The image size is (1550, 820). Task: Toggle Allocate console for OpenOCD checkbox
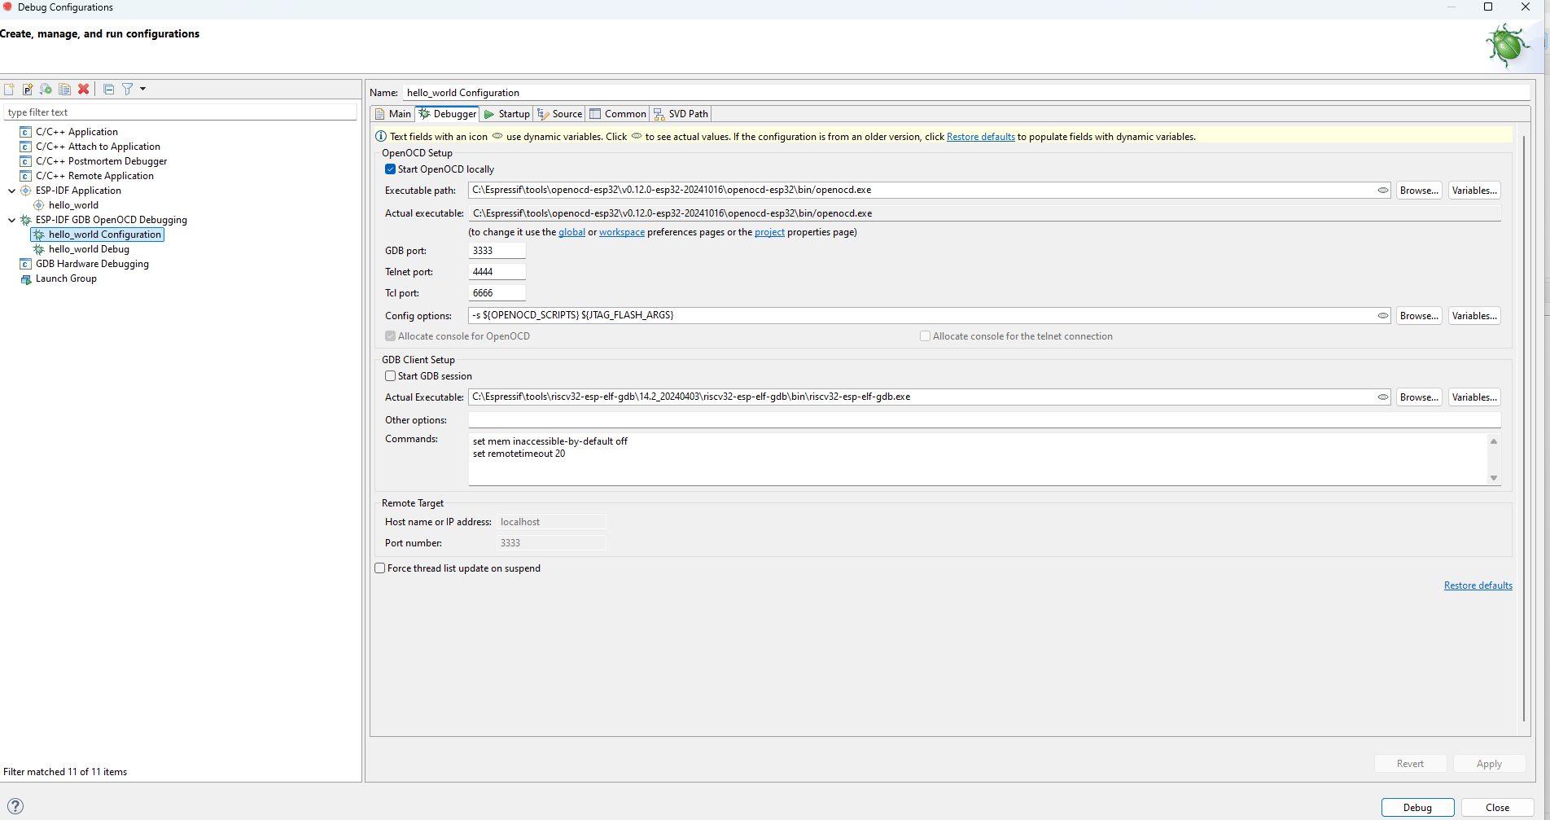391,336
